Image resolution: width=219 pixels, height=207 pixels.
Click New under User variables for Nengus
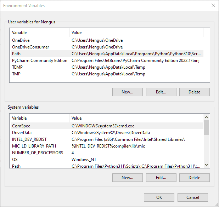pos(127,92)
